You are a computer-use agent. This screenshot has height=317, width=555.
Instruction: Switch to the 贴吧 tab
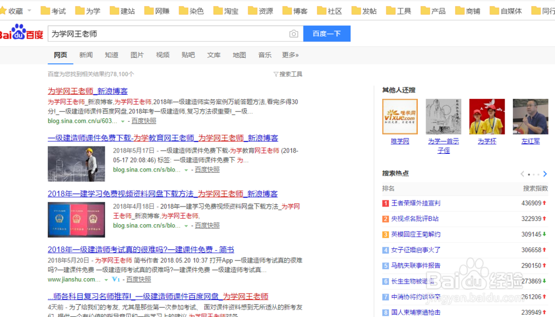pos(188,55)
